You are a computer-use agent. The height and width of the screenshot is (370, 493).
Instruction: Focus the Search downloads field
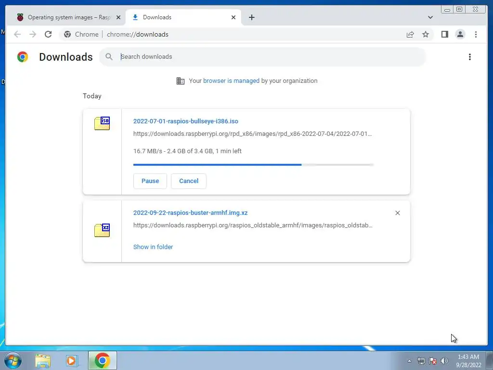263,57
